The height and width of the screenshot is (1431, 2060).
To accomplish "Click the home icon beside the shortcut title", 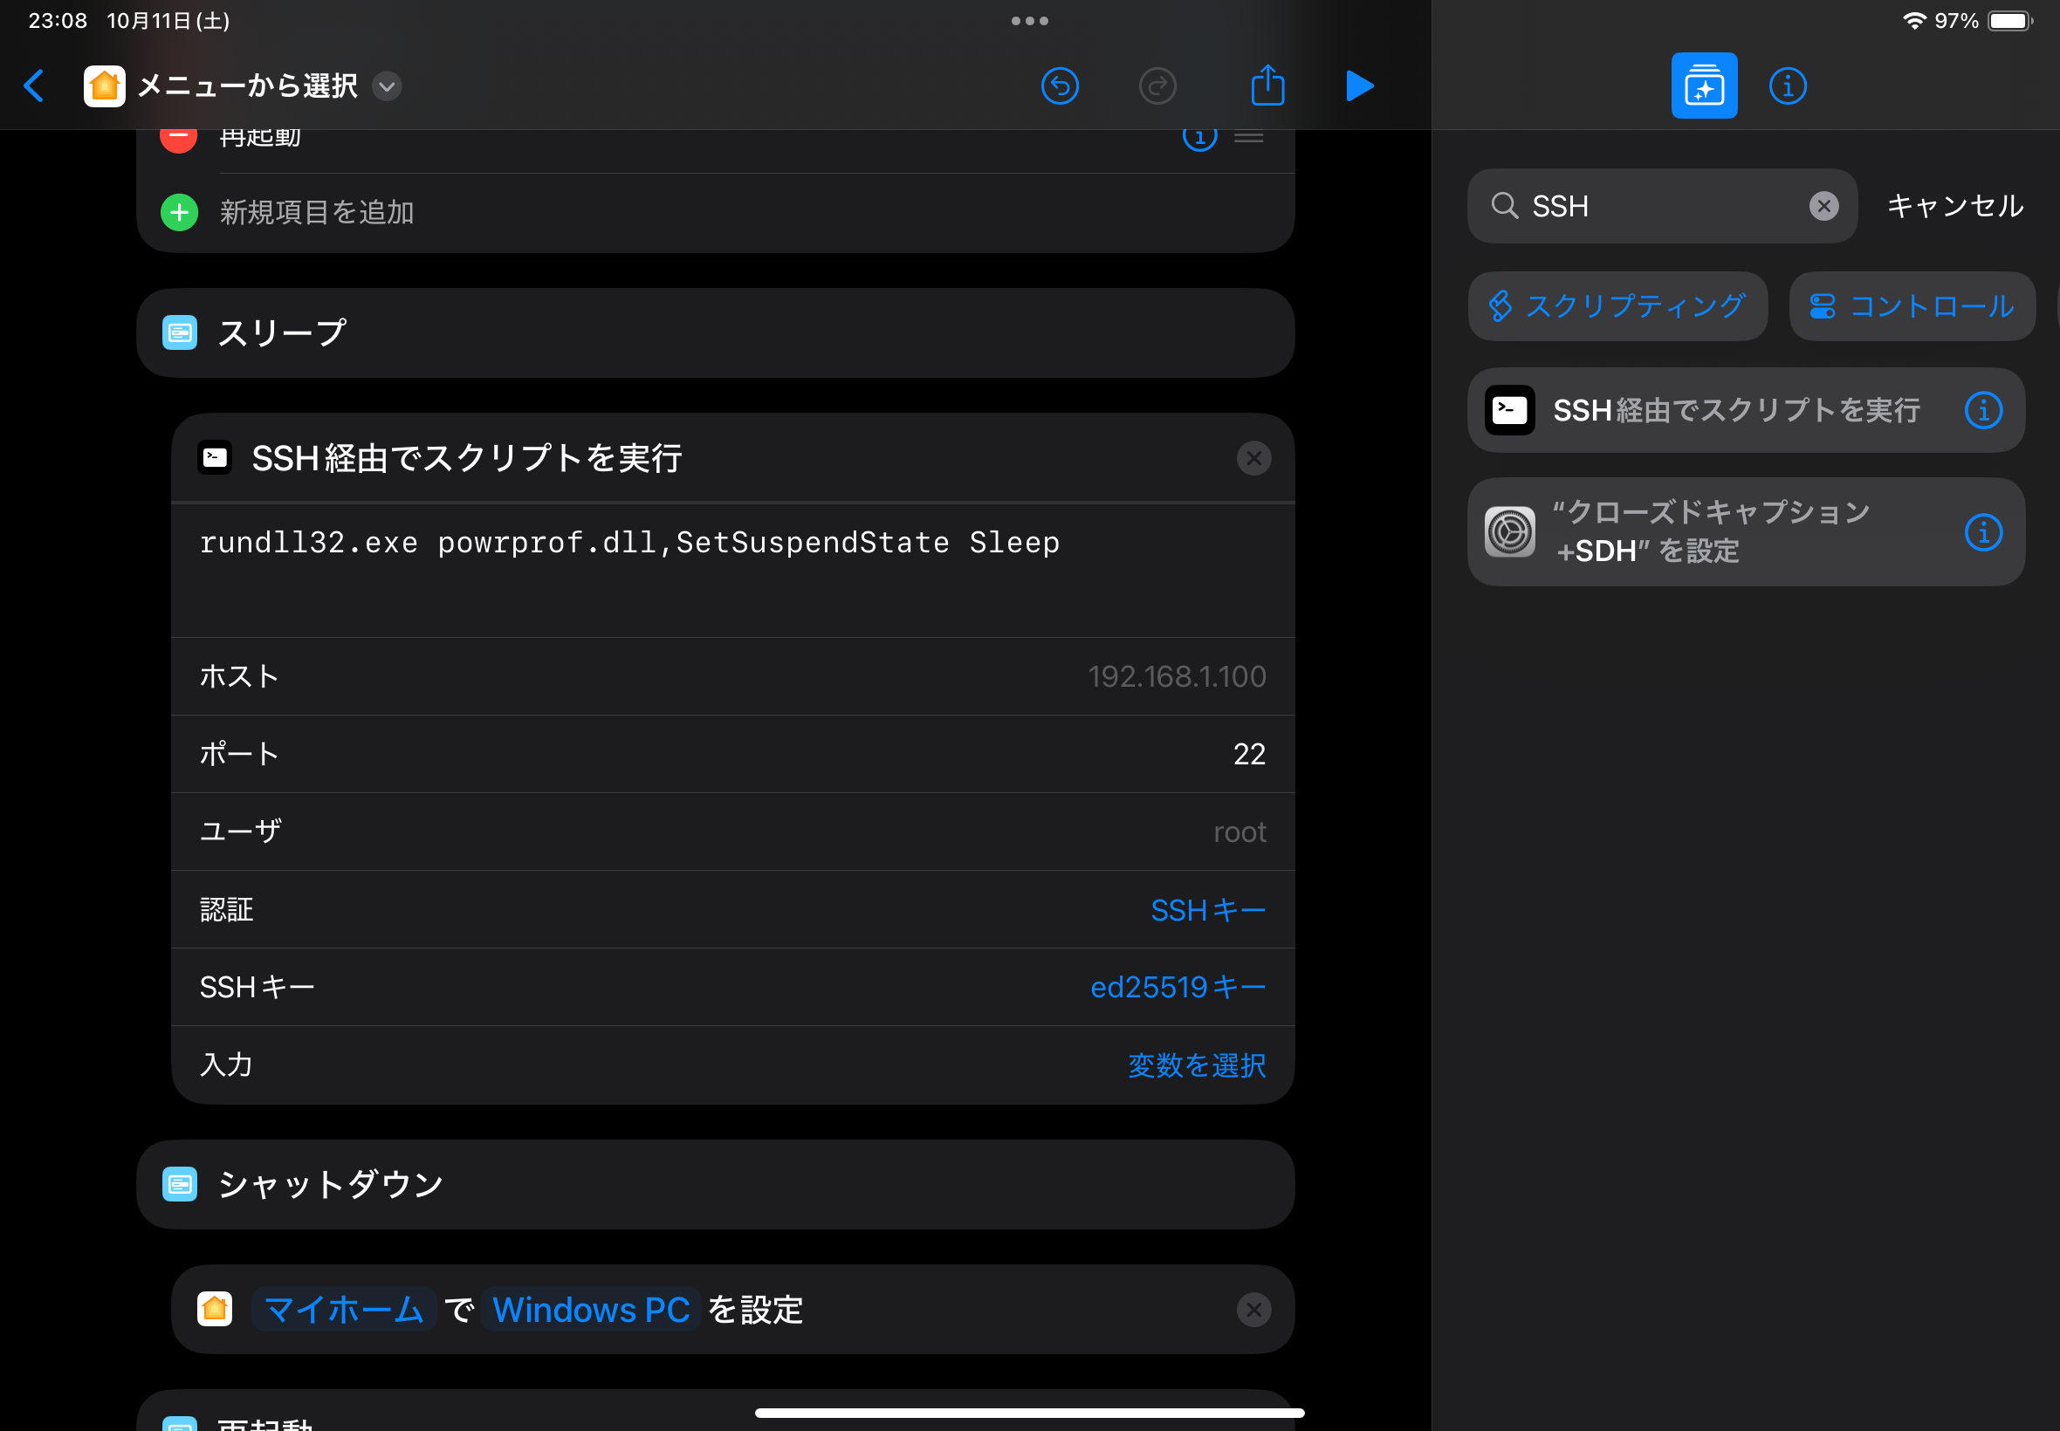I will coord(104,86).
